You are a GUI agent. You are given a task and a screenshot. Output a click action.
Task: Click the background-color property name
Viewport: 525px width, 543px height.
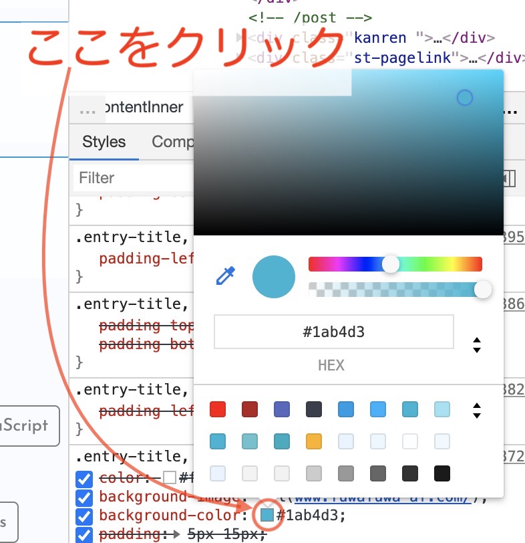(x=170, y=516)
